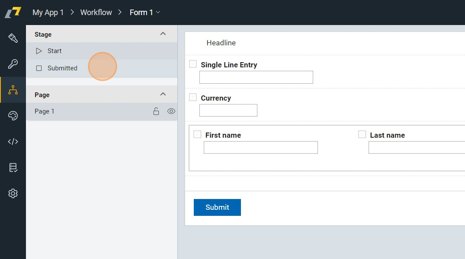465x259 pixels.
Task: Go to My App 1 breadcrumb
Action: click(48, 13)
